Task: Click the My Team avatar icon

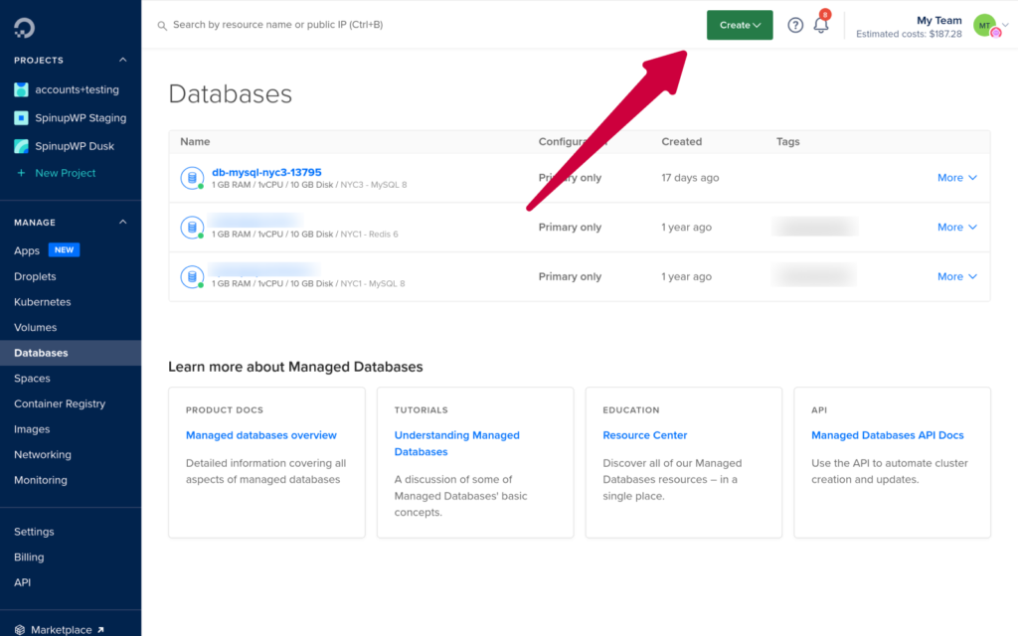Action: click(x=985, y=24)
